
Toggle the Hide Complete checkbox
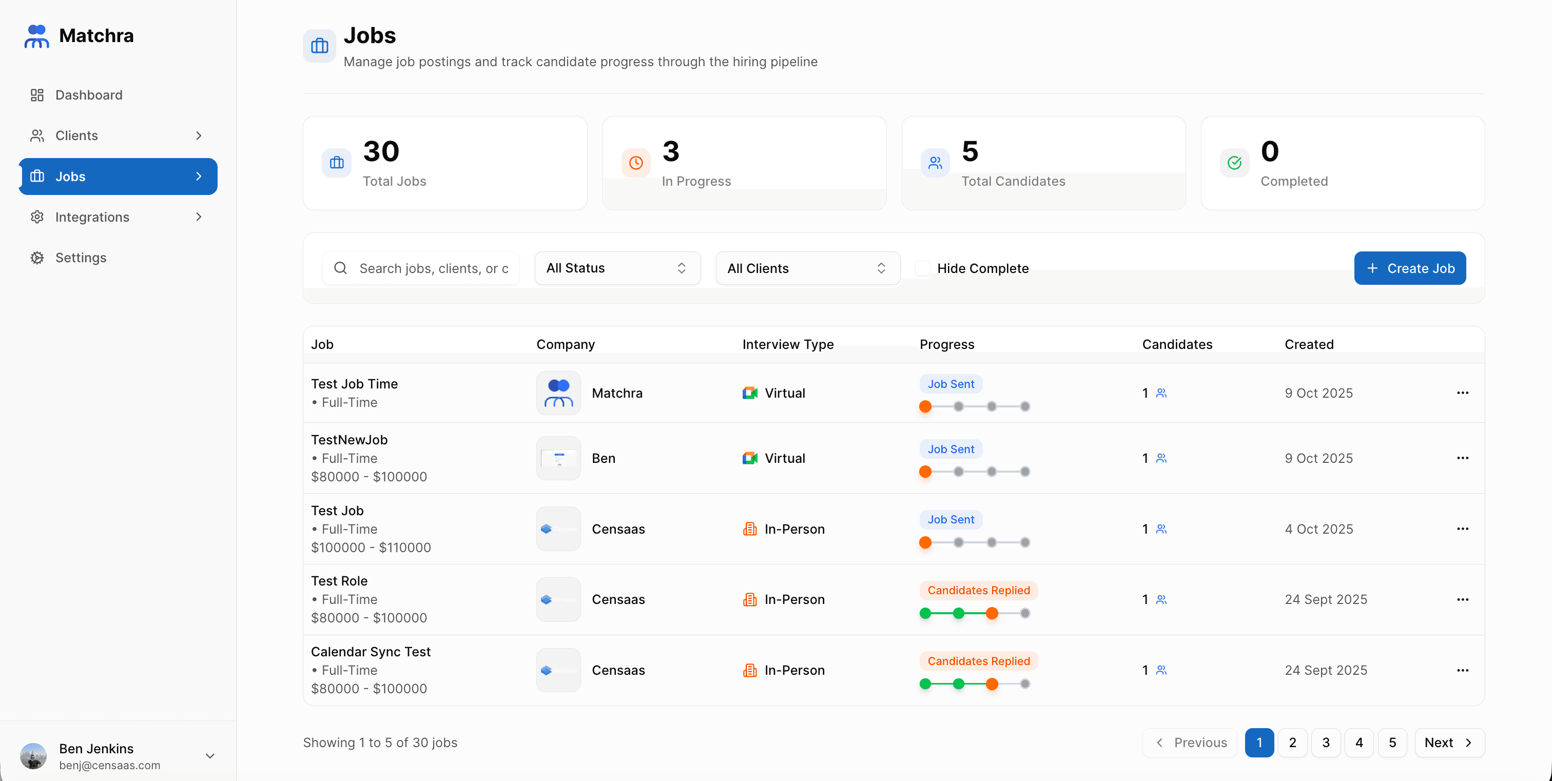[922, 268]
